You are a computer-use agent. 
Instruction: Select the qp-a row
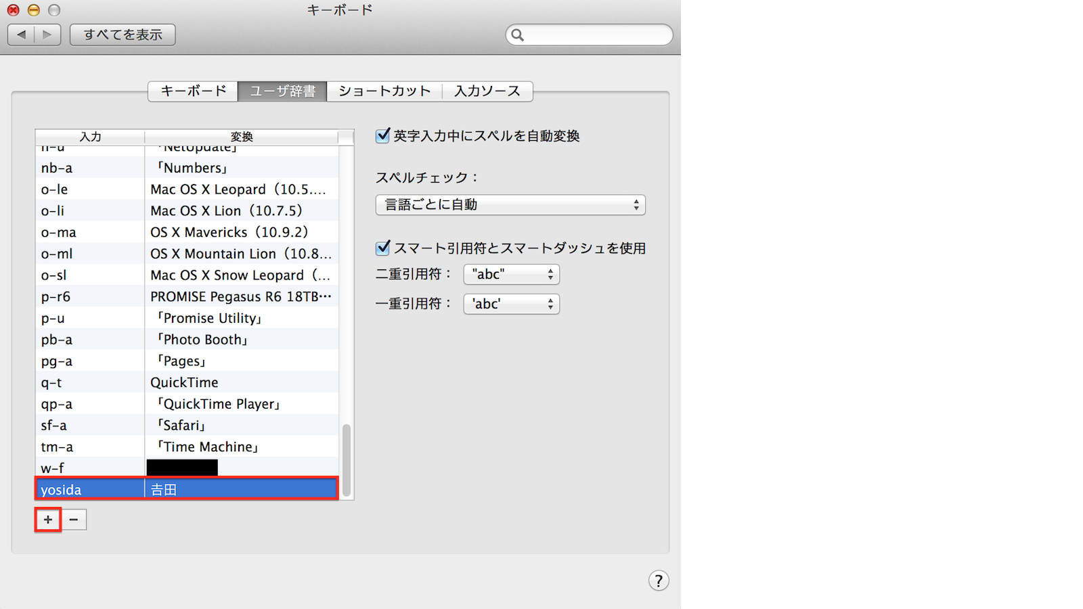tap(187, 404)
